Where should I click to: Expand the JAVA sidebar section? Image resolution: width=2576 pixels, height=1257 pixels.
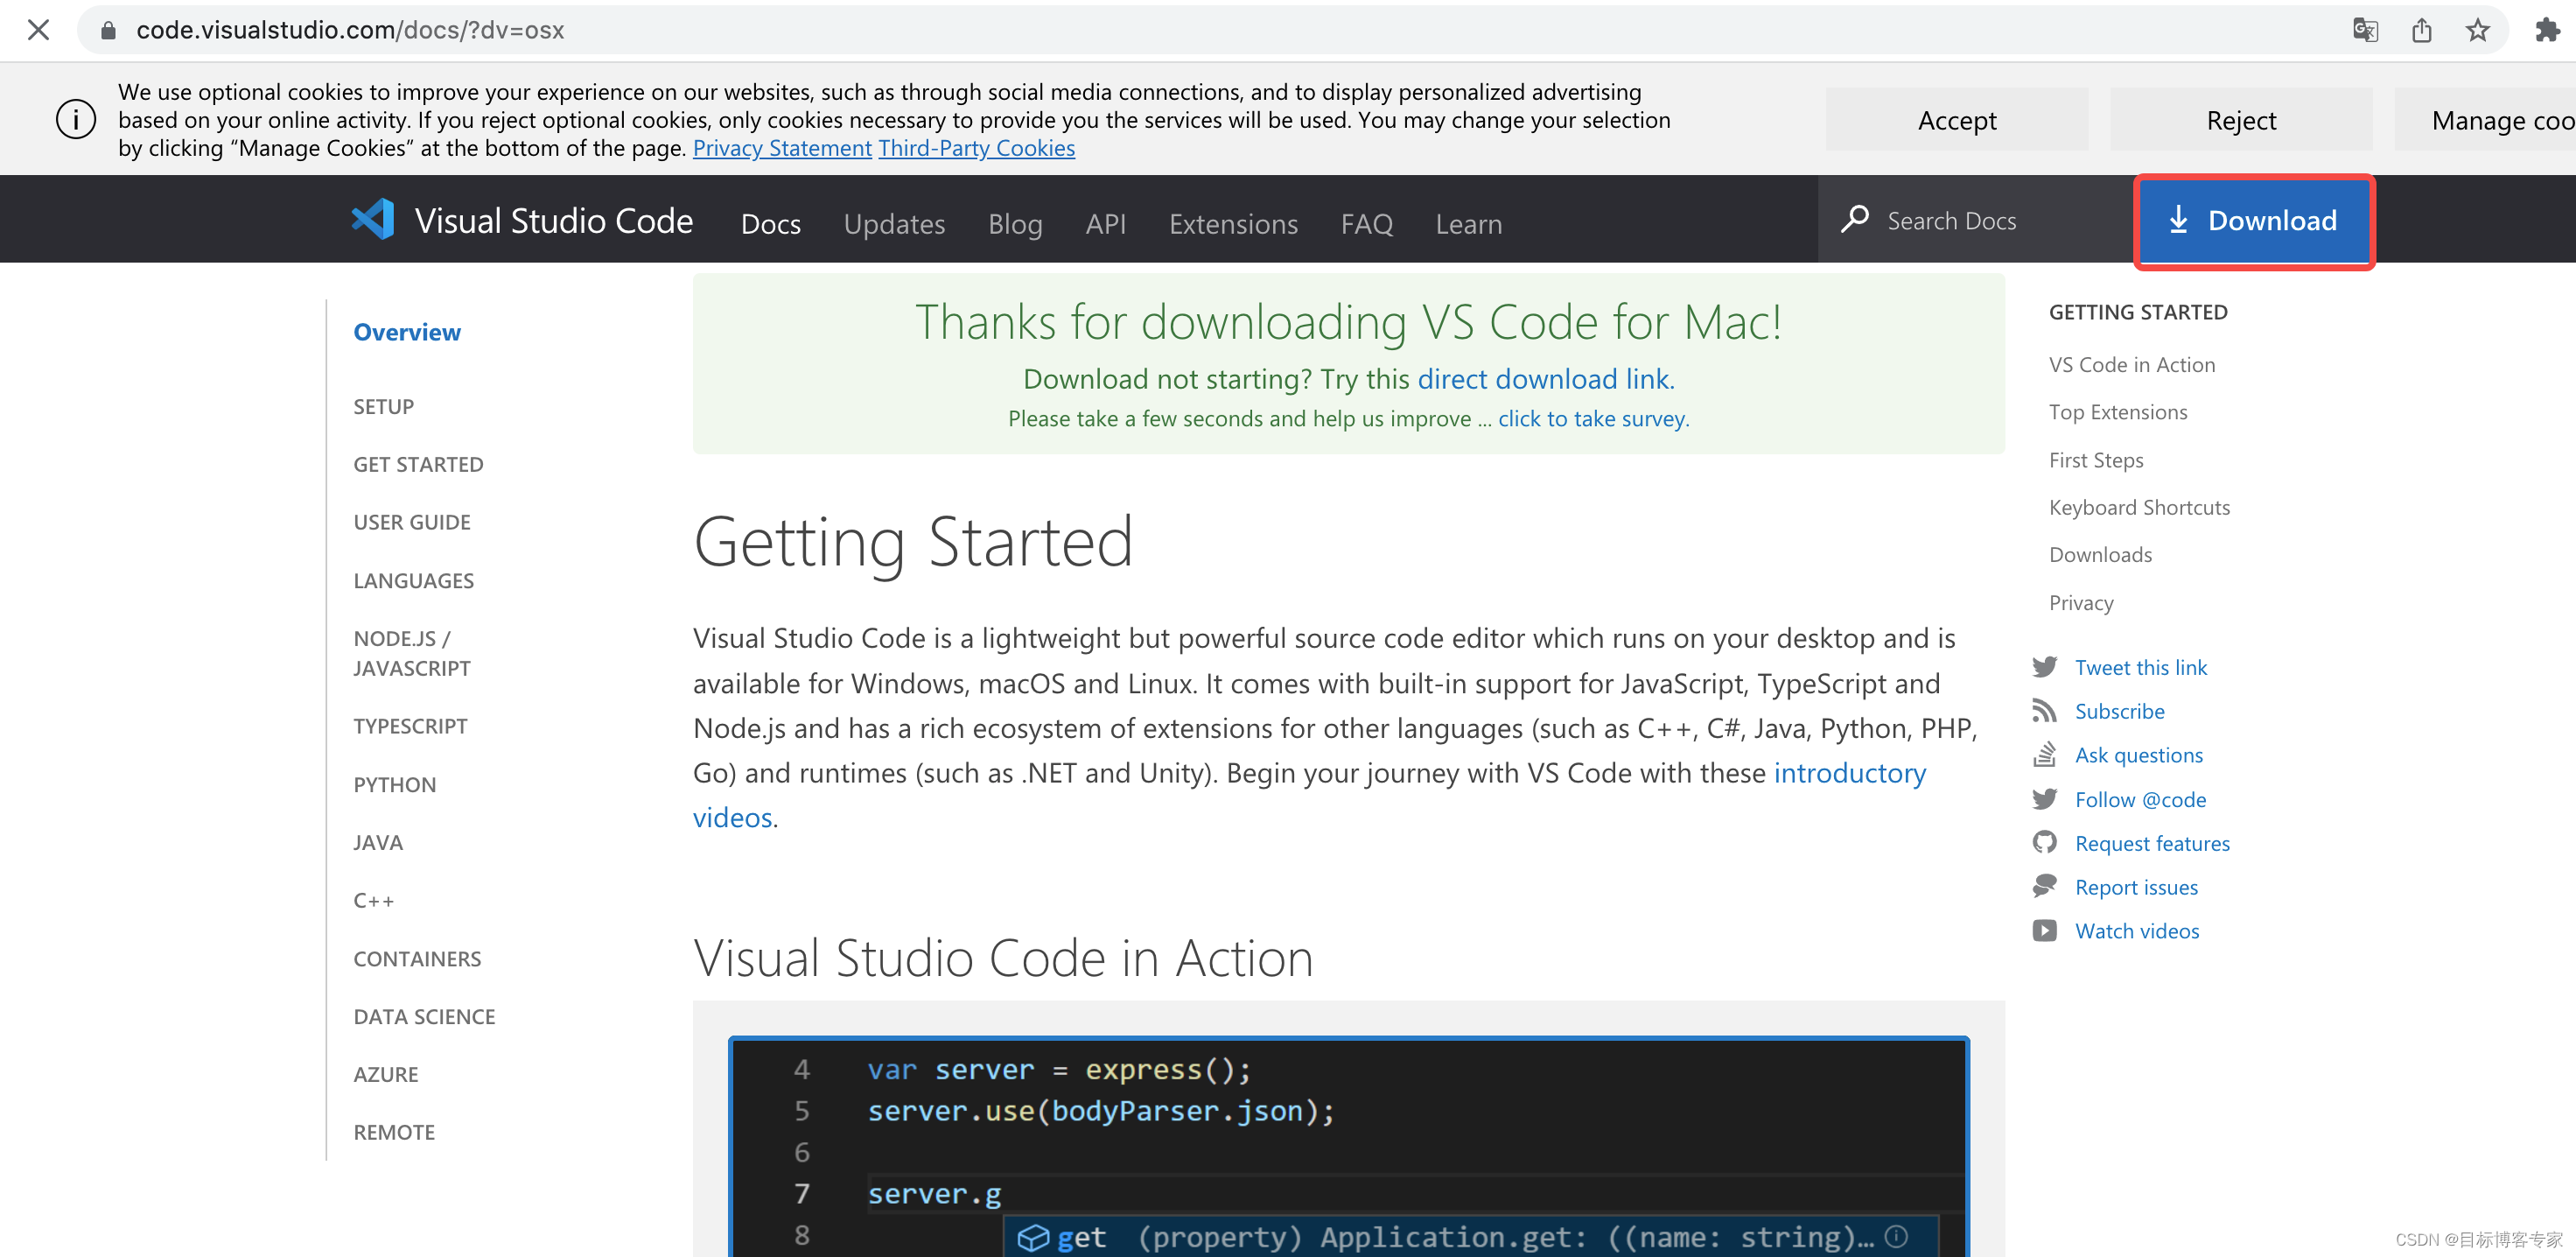click(x=378, y=843)
